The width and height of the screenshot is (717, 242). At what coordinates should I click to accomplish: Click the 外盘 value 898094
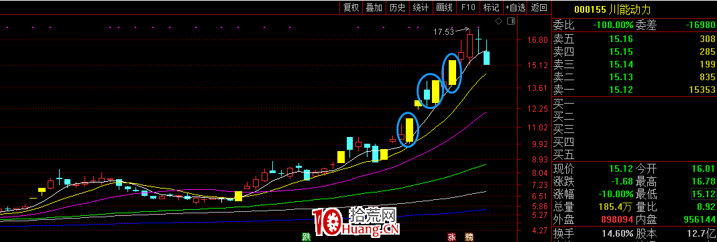click(x=617, y=220)
